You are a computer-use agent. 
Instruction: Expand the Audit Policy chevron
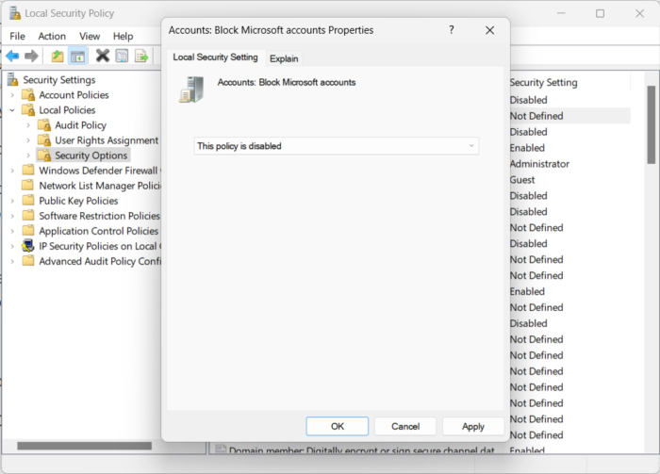[x=28, y=125]
